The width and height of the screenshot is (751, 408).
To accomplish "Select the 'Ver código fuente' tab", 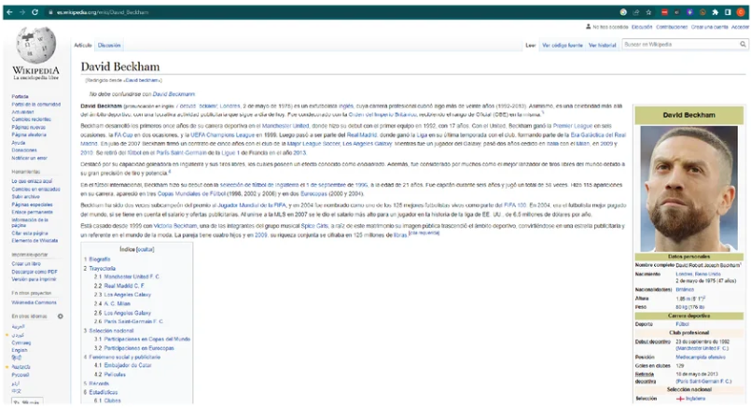I will 563,45.
